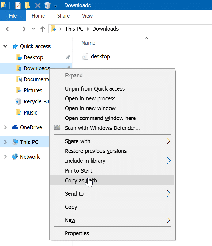Open the New submenu
212x246 pixels.
(112, 220)
